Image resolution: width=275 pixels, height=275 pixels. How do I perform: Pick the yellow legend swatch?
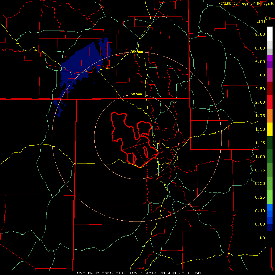pos(270,129)
